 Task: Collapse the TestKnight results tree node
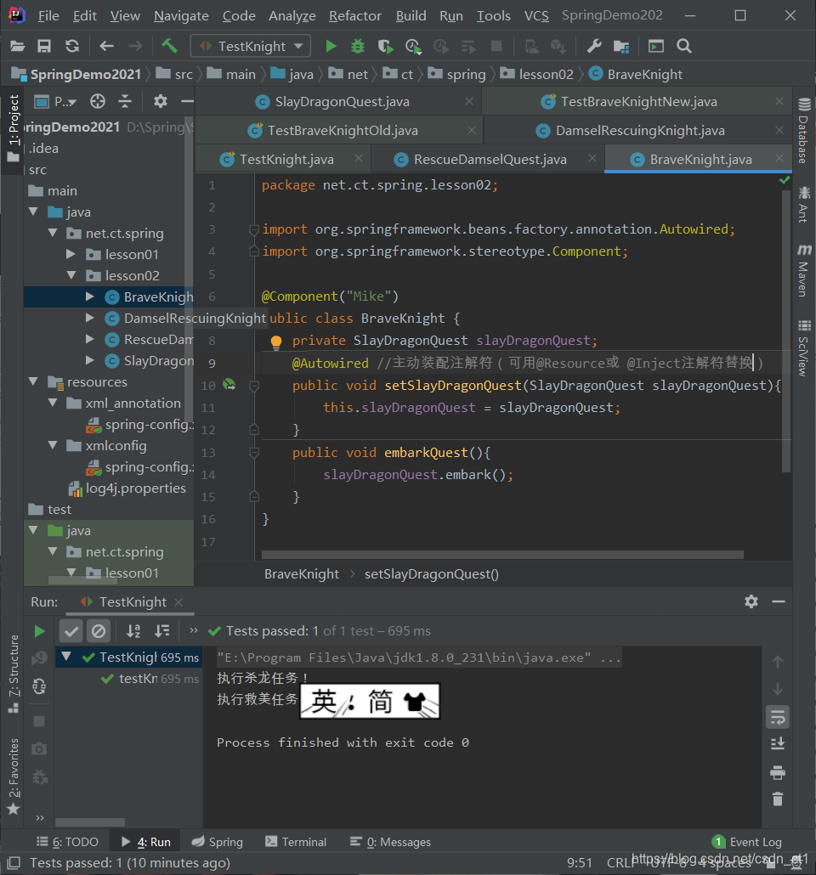(x=66, y=657)
